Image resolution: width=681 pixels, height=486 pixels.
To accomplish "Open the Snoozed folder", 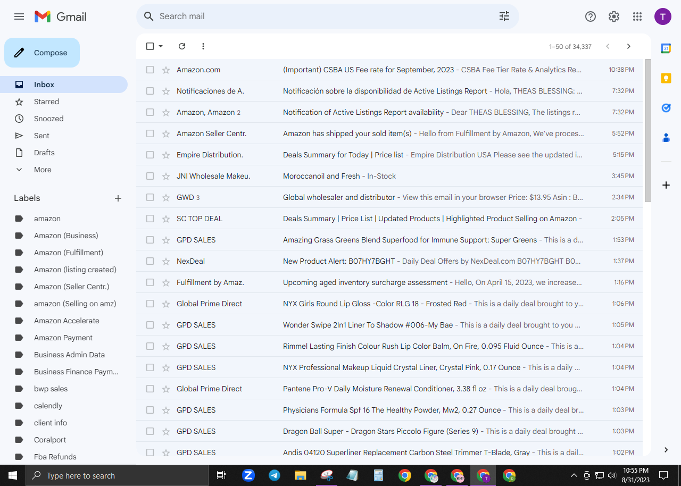I will click(64, 119).
